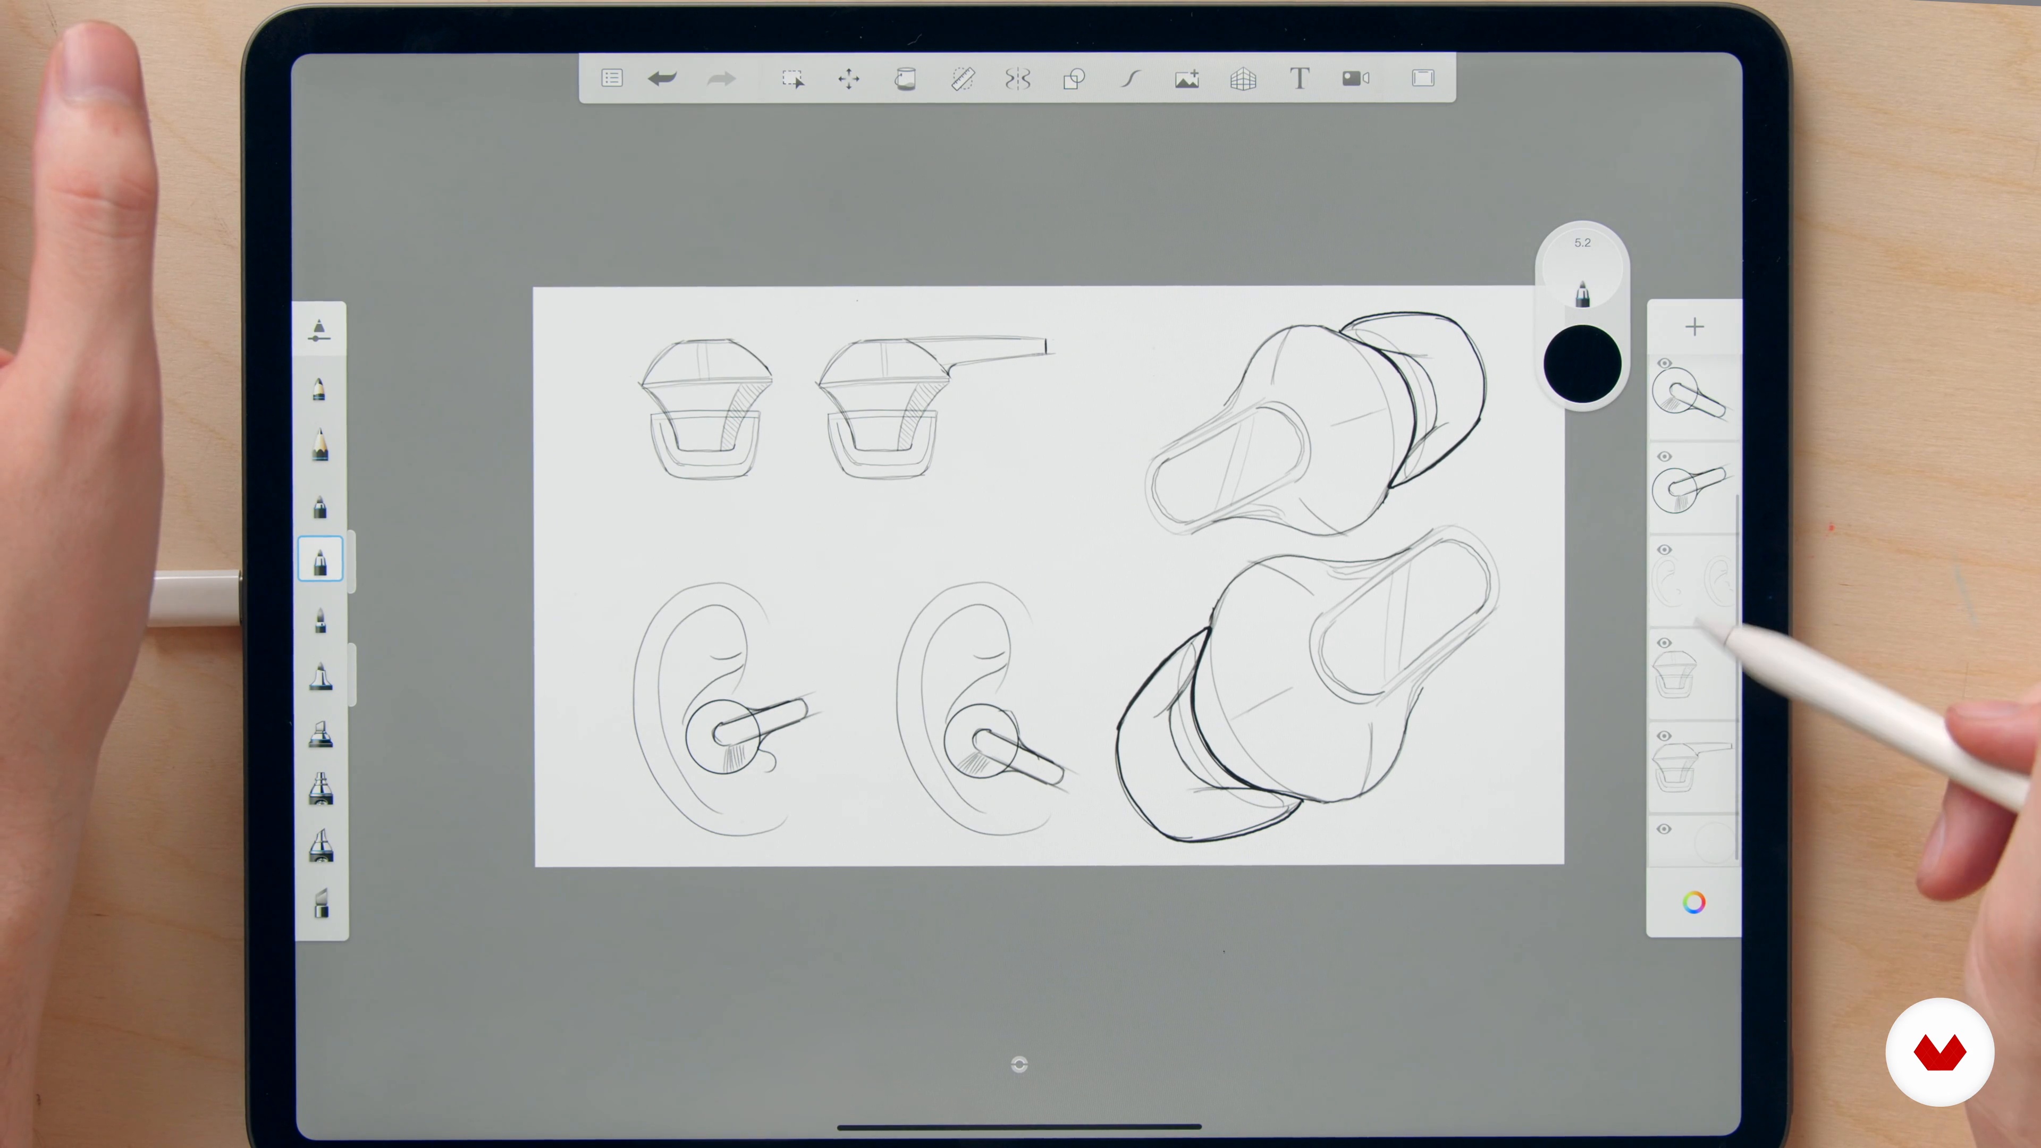The height and width of the screenshot is (1148, 2041).
Task: Select the Flood Fill bucket tool
Action: click(x=906, y=79)
